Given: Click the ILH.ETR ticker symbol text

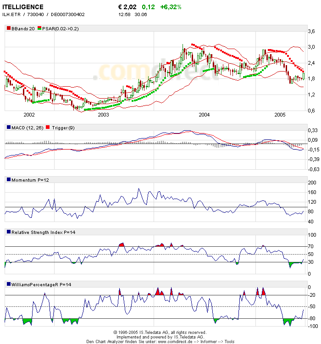Looking at the screenshot, I should (x=11, y=15).
